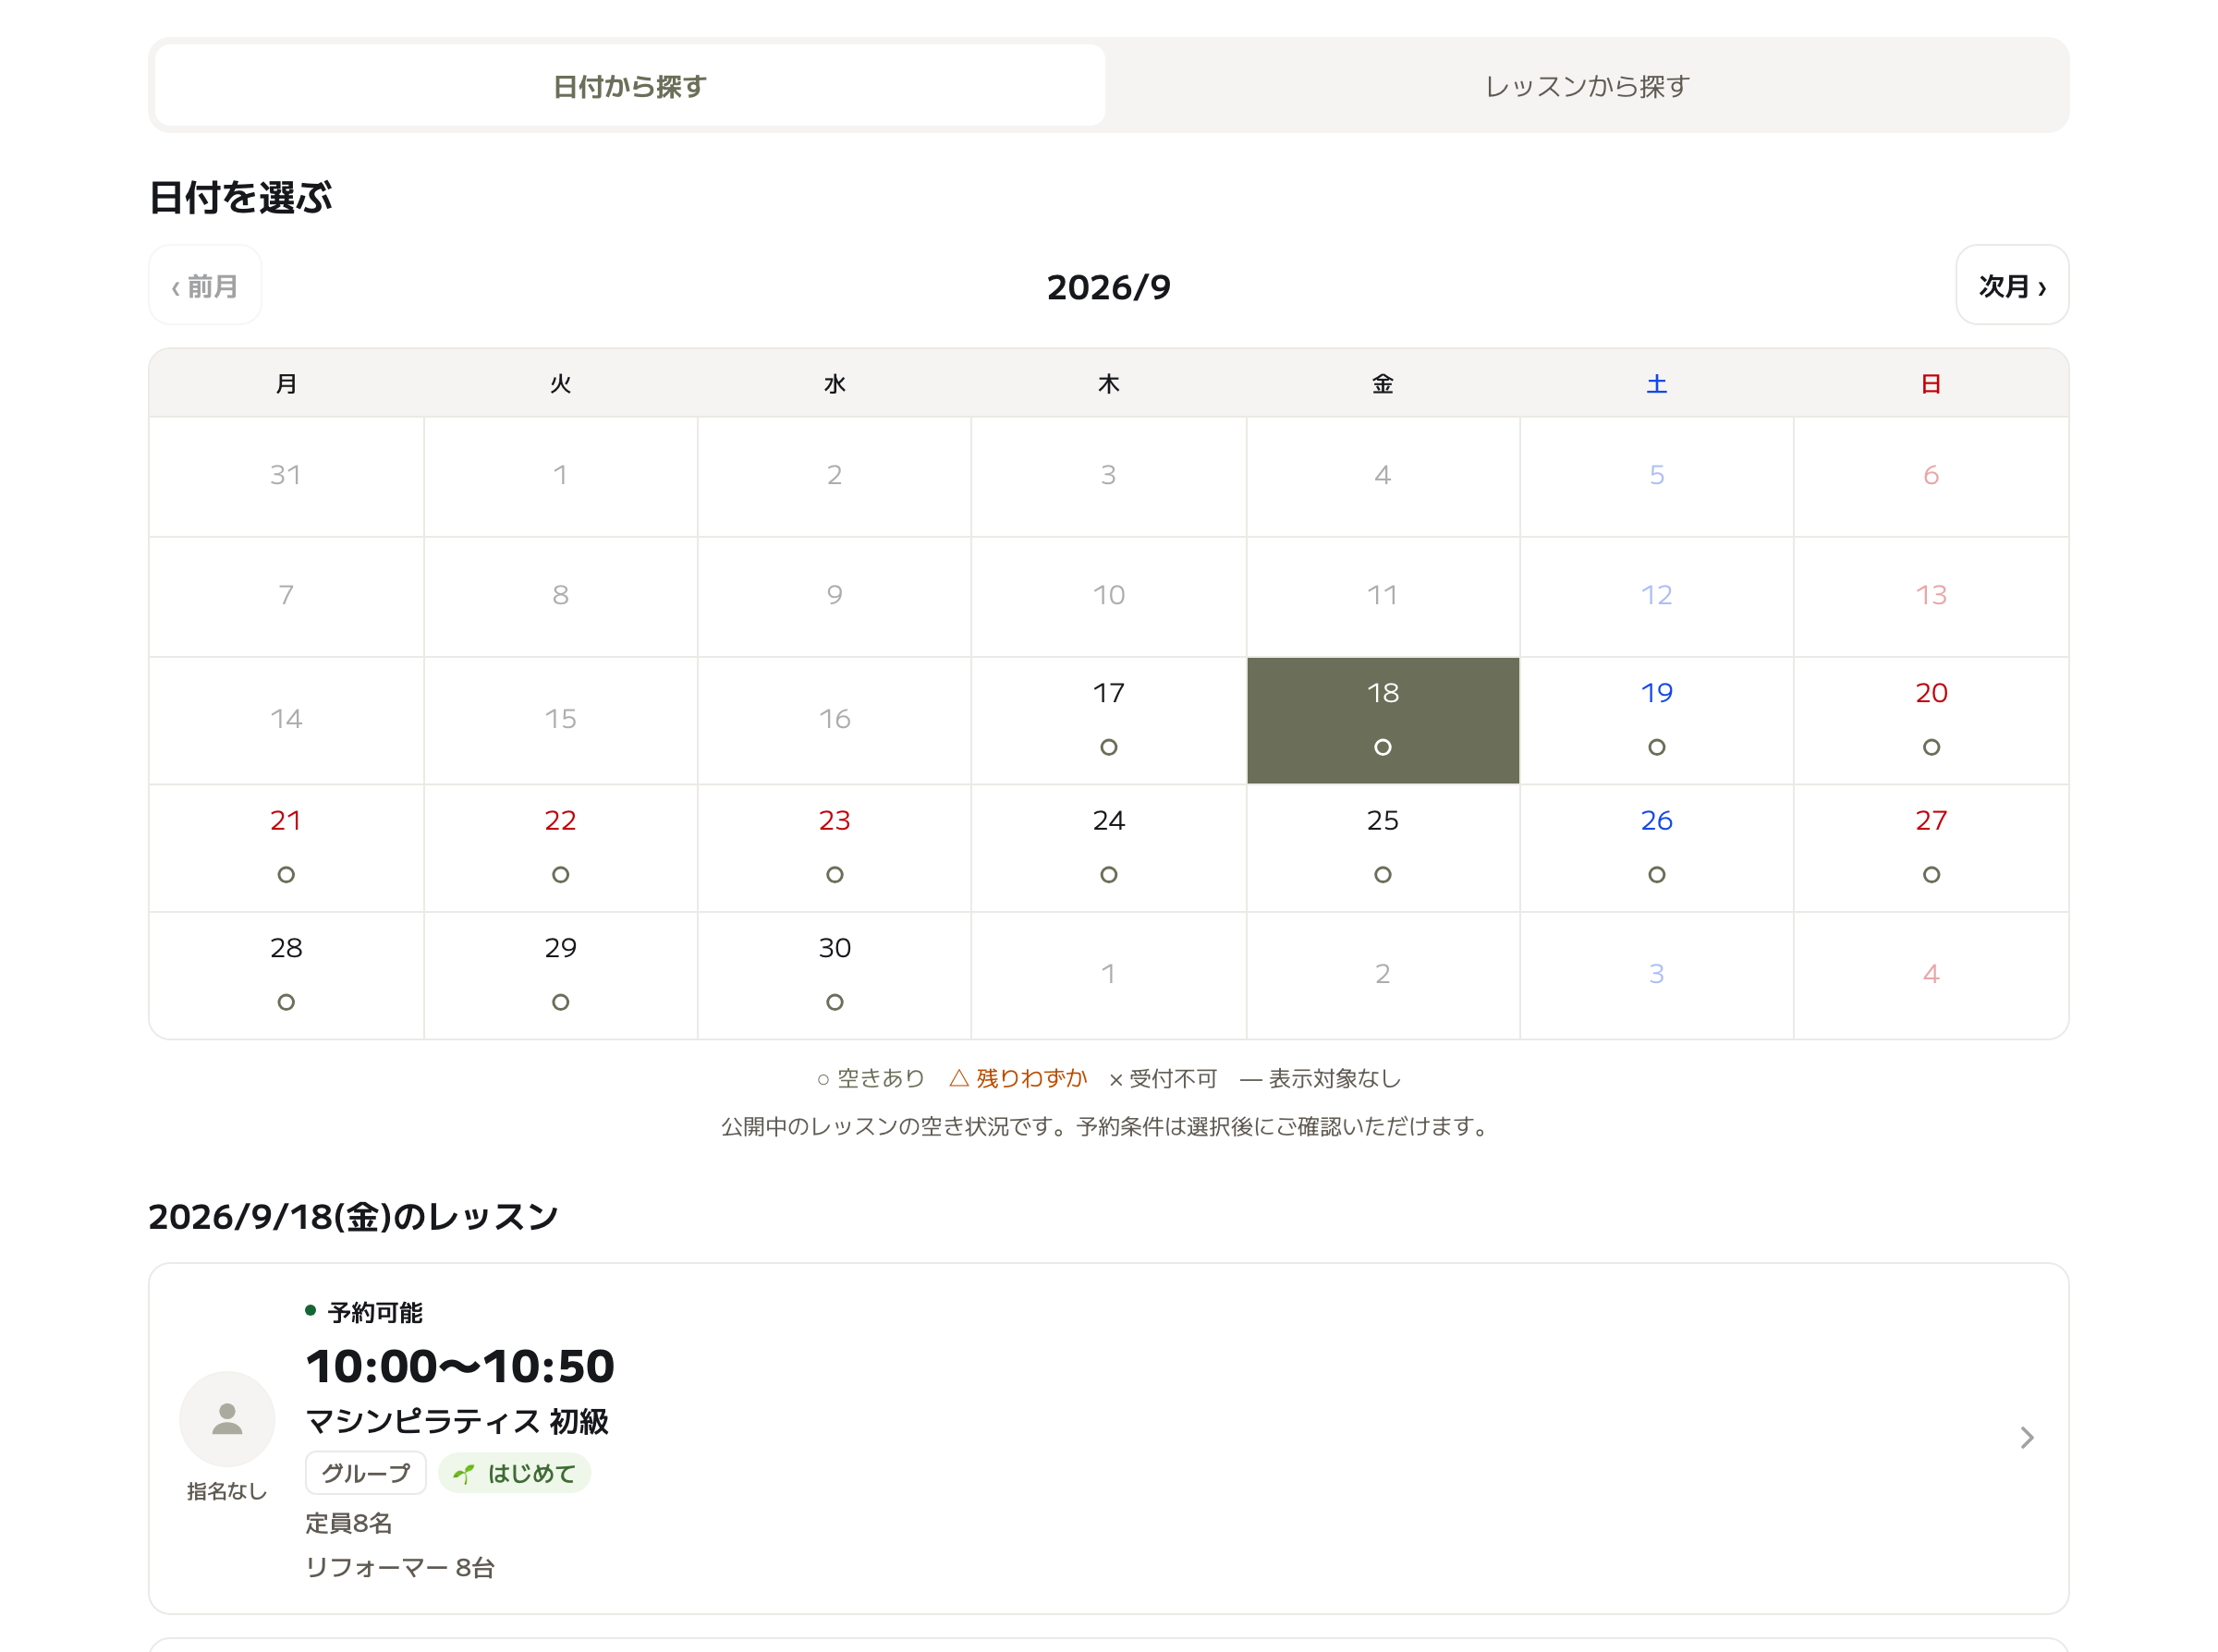Click the disabled date 14
This screenshot has height=1652, width=2218.
[x=286, y=718]
